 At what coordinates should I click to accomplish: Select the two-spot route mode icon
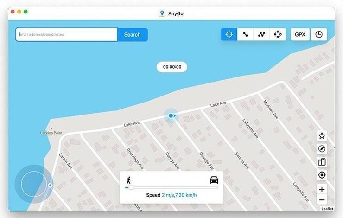245,34
